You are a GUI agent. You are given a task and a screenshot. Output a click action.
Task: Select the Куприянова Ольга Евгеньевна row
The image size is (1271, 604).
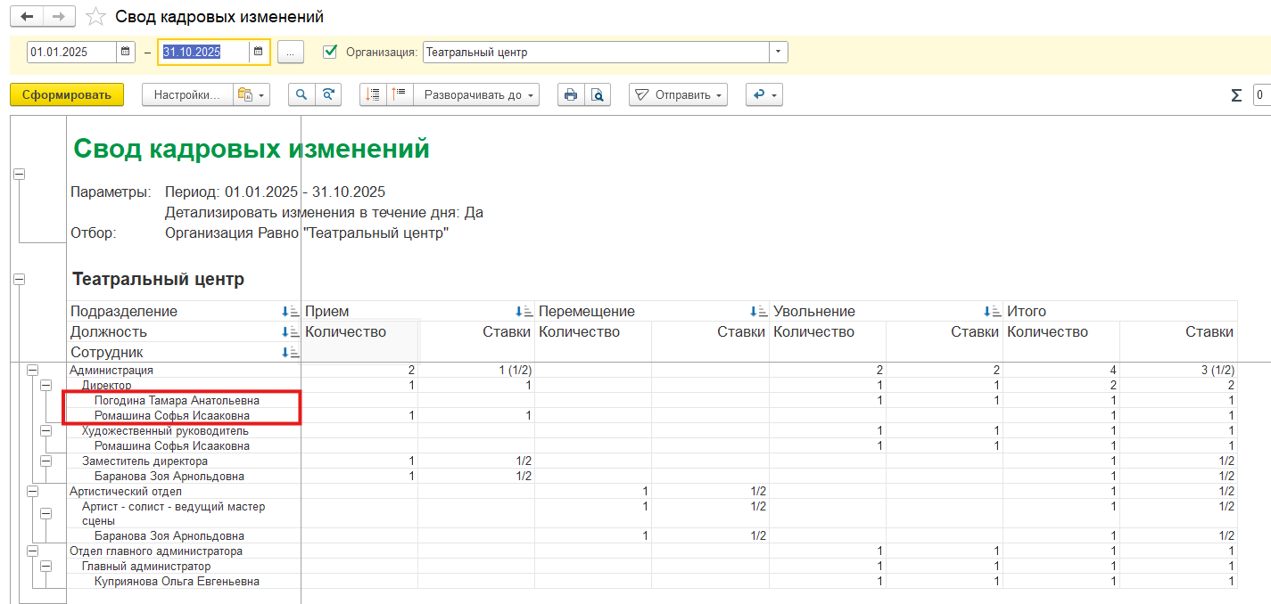click(177, 581)
